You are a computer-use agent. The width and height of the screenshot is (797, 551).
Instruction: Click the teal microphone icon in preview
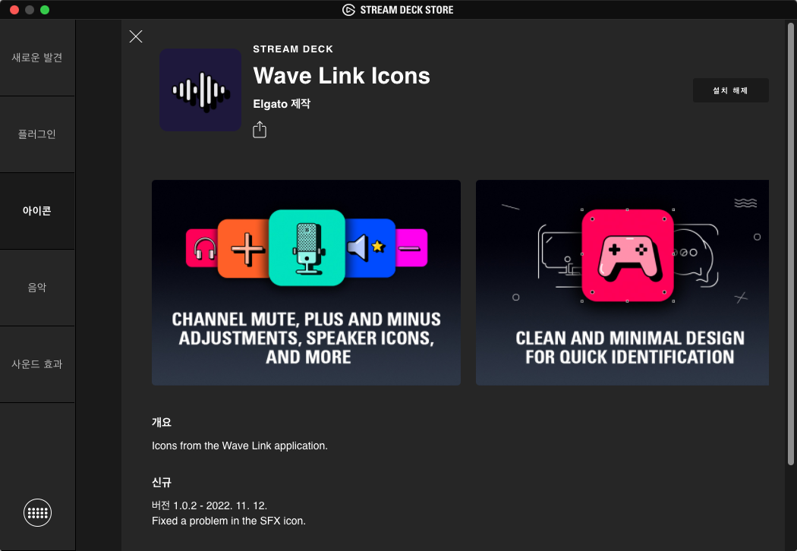(307, 247)
